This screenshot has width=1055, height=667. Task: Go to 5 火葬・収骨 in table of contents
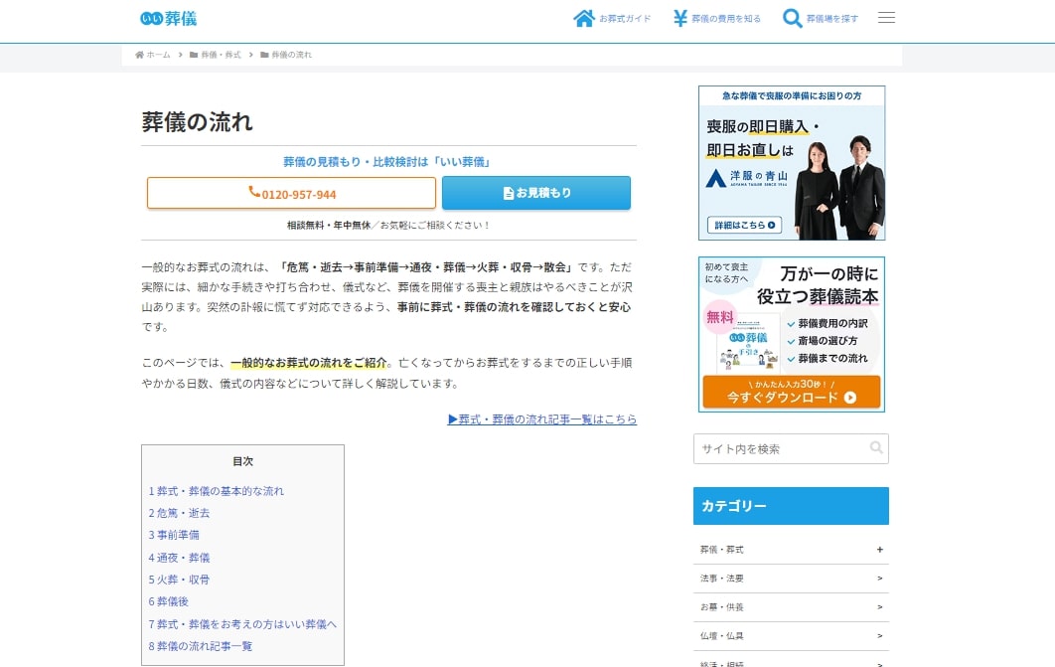(180, 580)
